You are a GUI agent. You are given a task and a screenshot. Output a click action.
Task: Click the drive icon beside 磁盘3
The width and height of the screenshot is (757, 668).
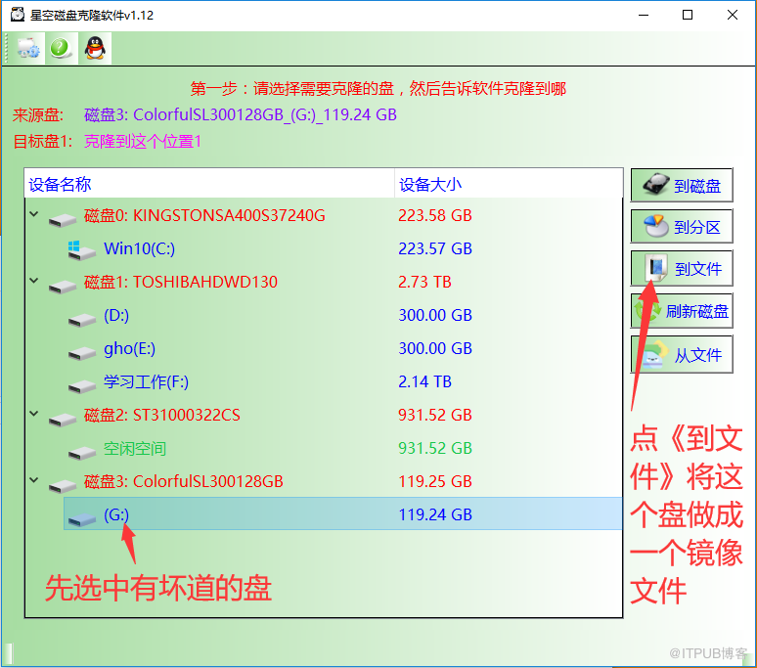63,486
